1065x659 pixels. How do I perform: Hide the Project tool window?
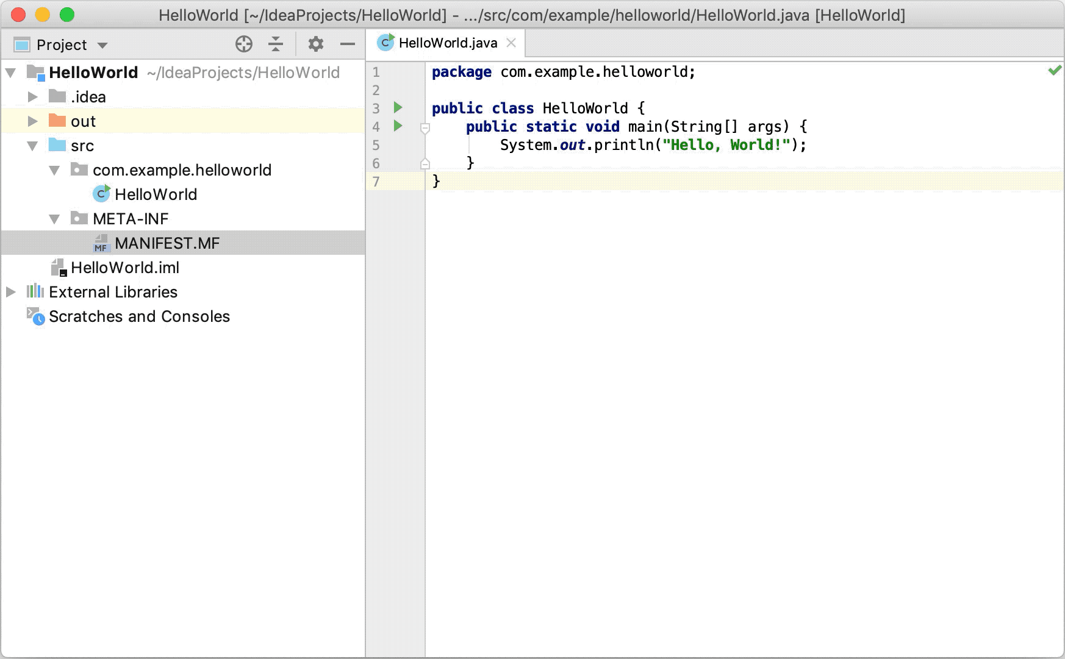click(346, 44)
